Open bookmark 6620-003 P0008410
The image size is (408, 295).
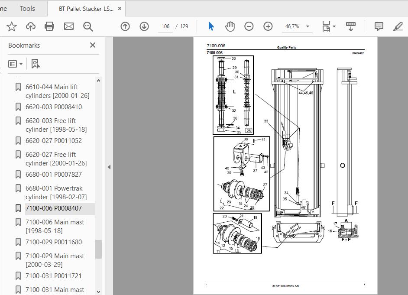point(53,107)
